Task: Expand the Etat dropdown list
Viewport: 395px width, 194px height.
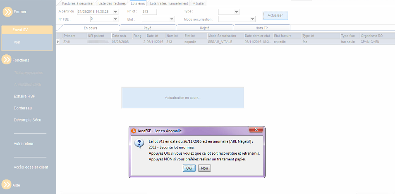Action: (172, 19)
